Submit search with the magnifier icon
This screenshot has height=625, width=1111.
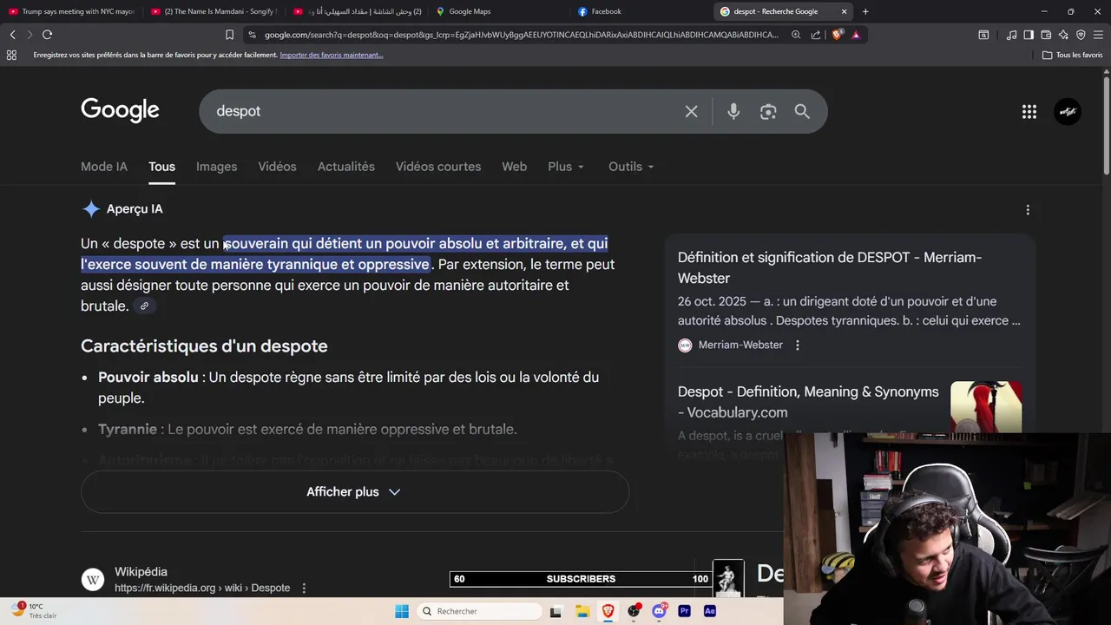pyautogui.click(x=802, y=111)
